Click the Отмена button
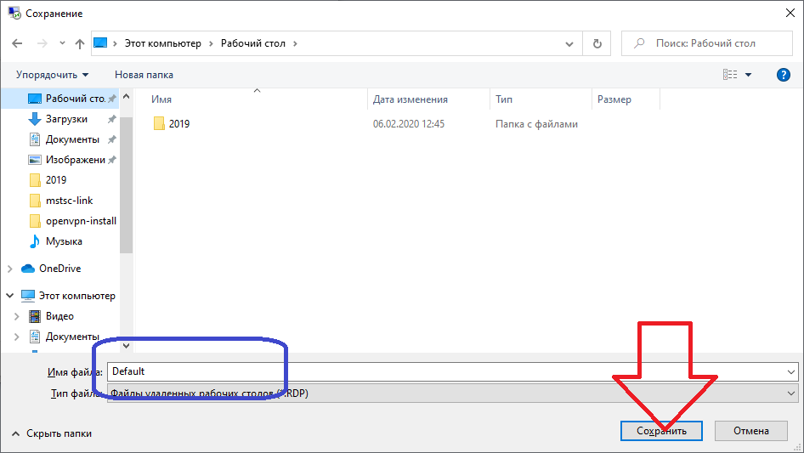 [750, 431]
